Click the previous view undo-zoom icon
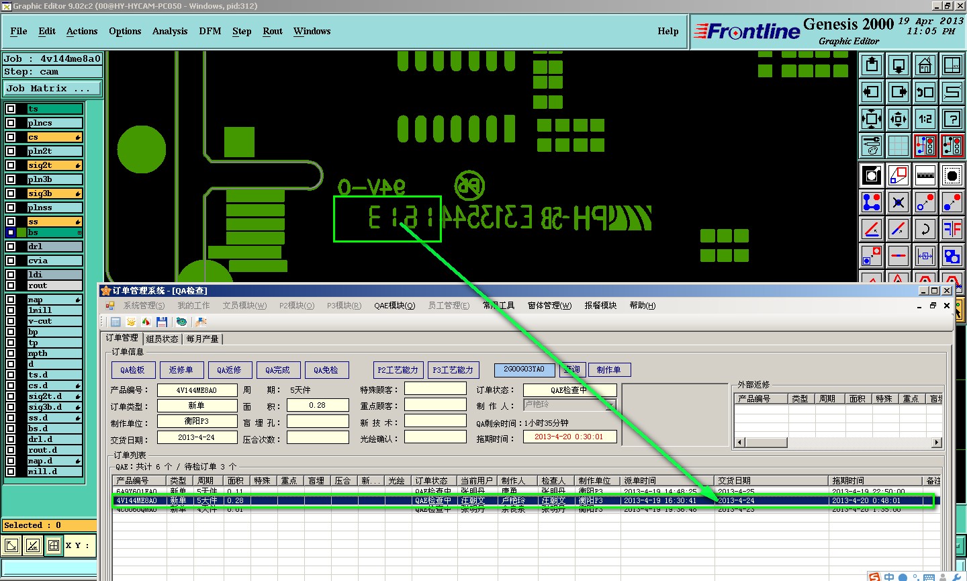Image resolution: width=967 pixels, height=581 pixels. pyautogui.click(x=925, y=92)
